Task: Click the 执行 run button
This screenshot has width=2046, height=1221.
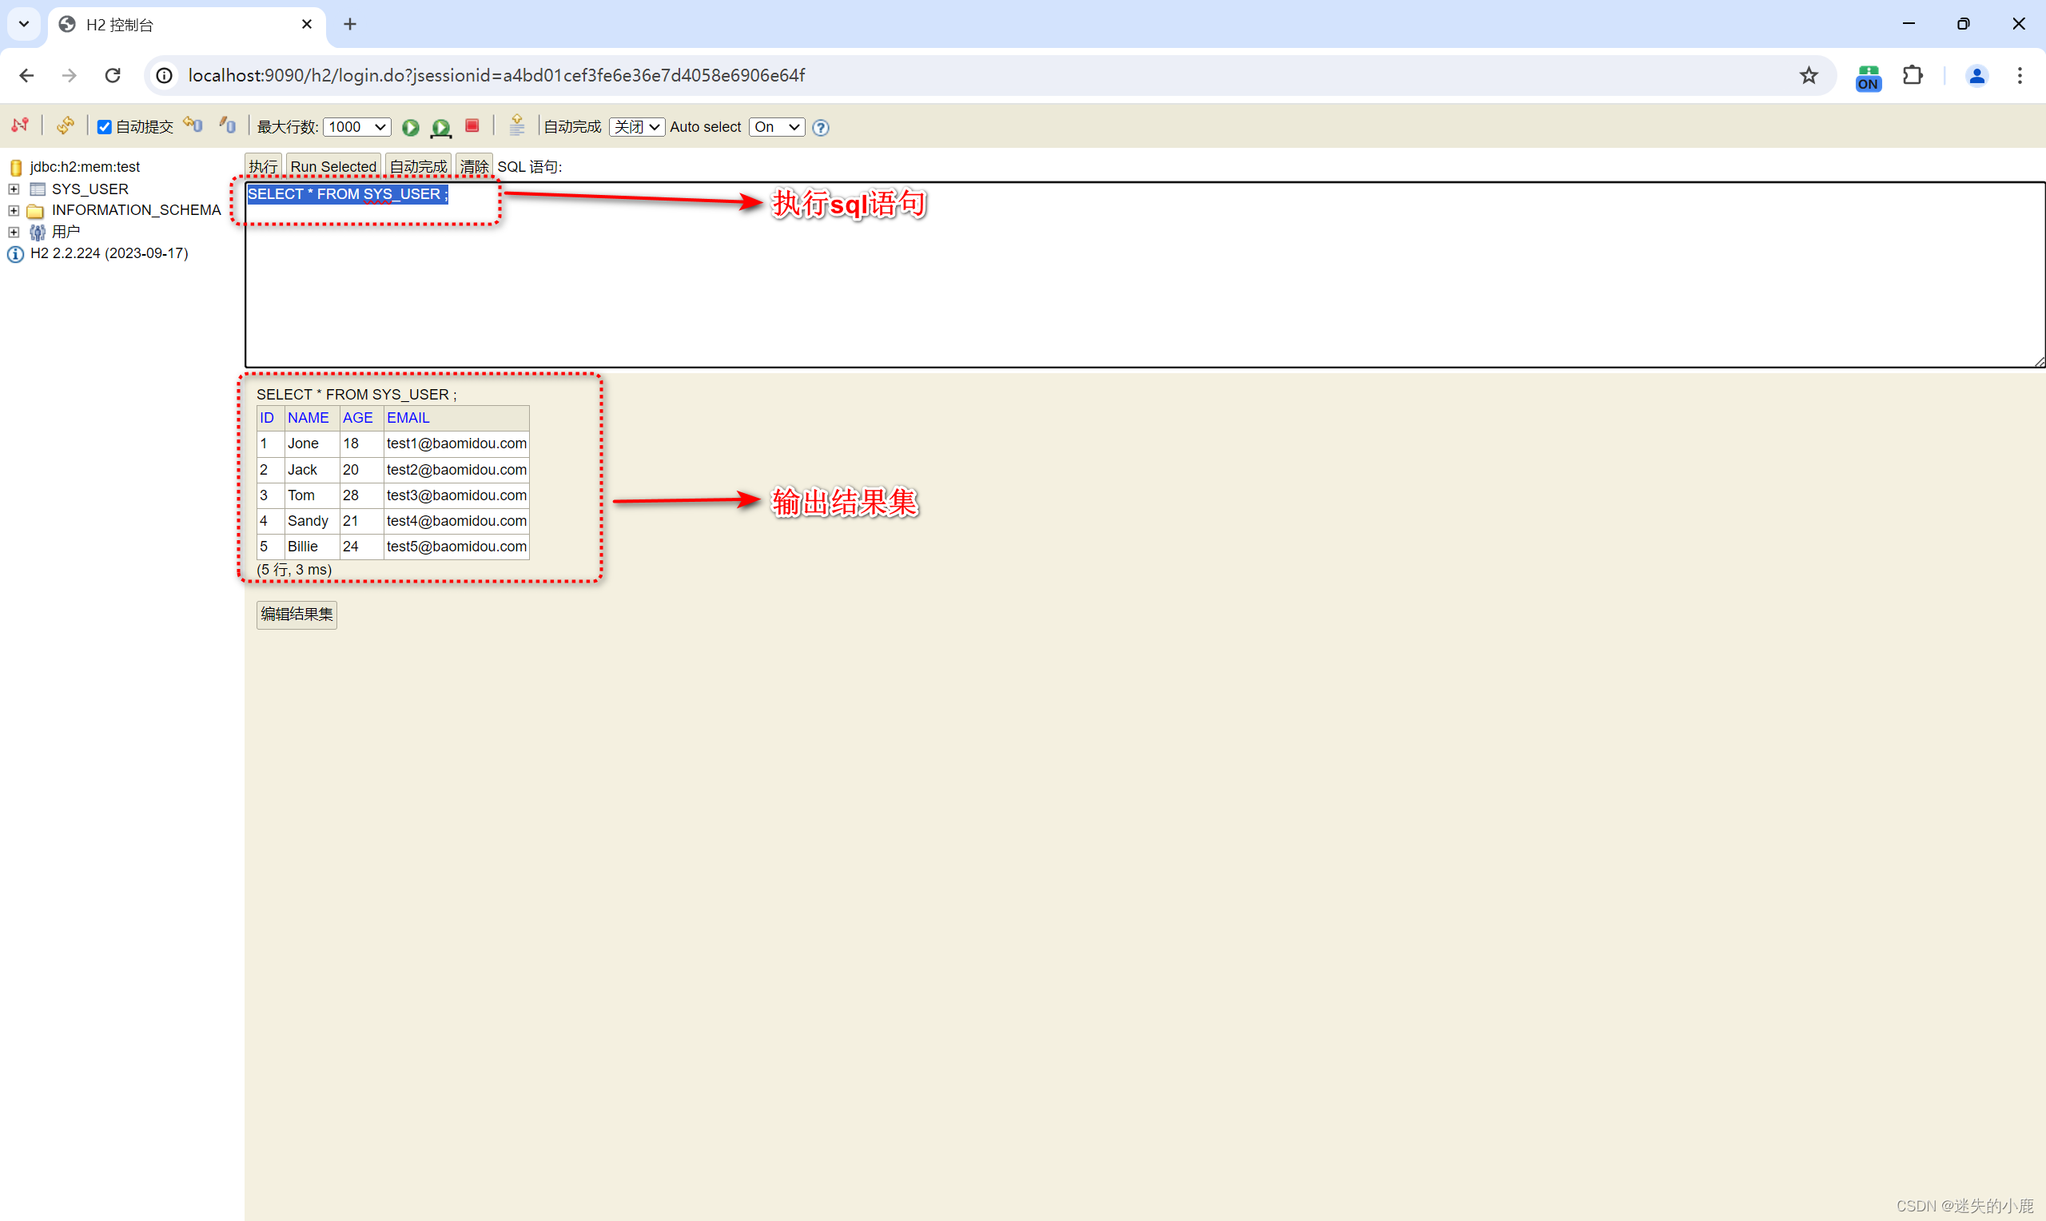Action: tap(263, 165)
